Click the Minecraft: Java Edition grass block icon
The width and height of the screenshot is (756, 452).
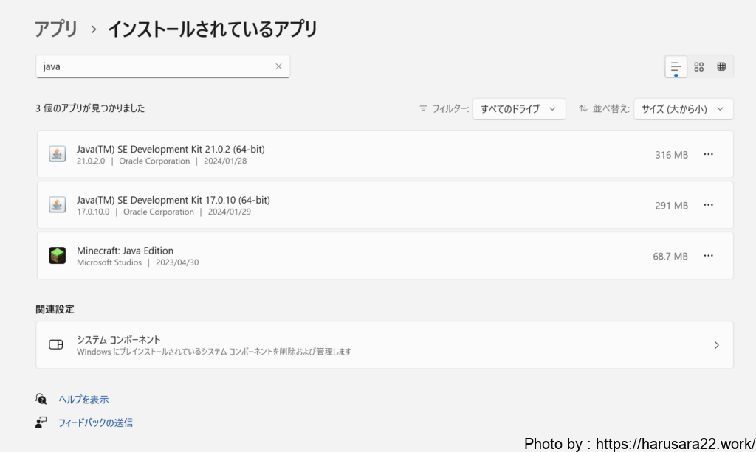coord(57,256)
